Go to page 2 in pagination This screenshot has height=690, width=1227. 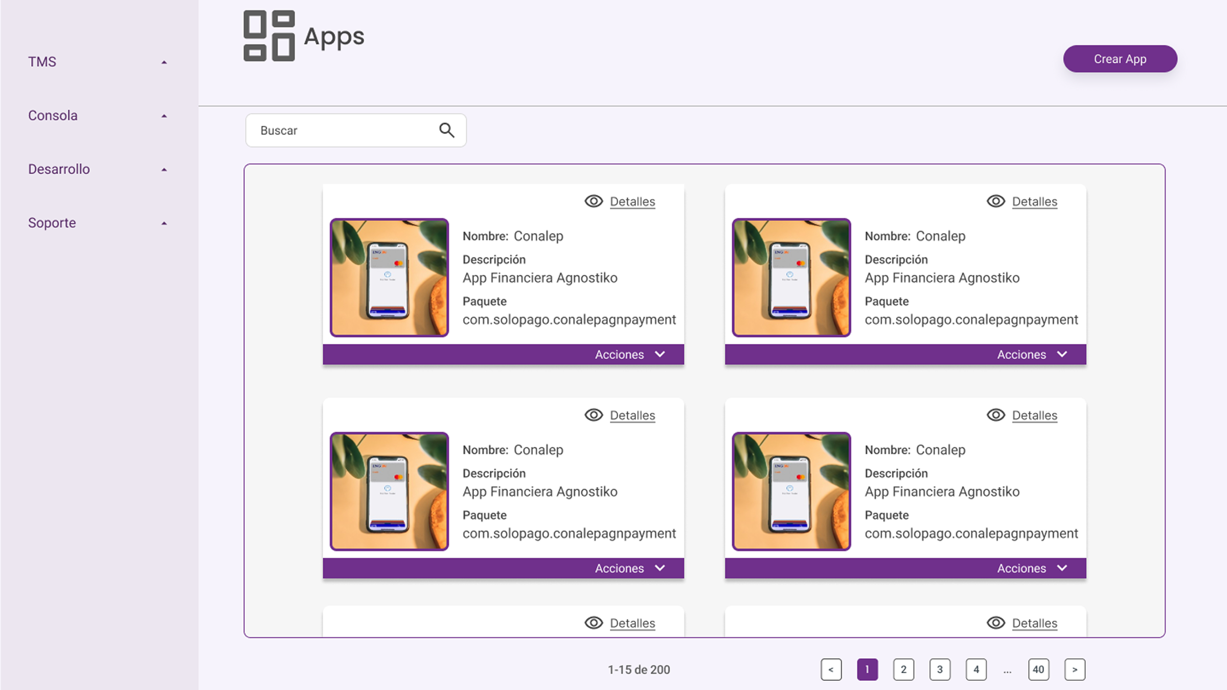pyautogui.click(x=903, y=670)
